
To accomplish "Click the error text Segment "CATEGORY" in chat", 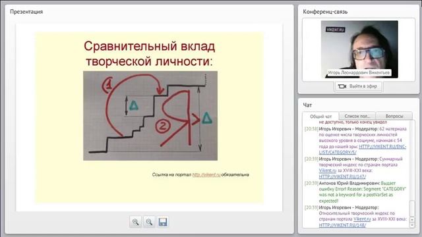I will pyautogui.click(x=384, y=189).
